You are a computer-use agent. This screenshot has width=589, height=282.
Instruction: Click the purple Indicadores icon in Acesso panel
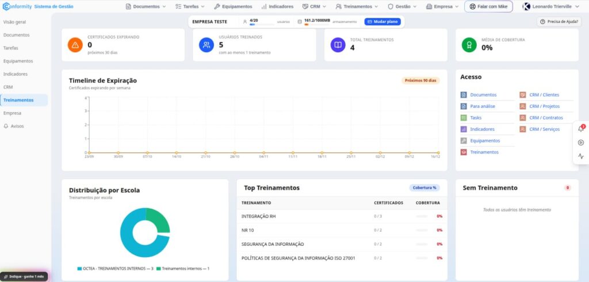464,129
